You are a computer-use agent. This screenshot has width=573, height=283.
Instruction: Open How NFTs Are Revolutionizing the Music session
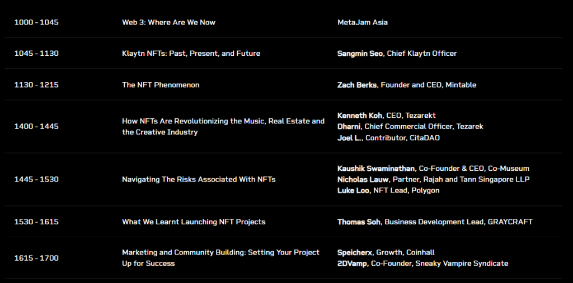coord(223,127)
